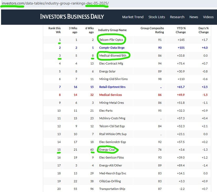Select the Energy-Alt/Other group name
This screenshot has width=217, height=192.
point(111,165)
